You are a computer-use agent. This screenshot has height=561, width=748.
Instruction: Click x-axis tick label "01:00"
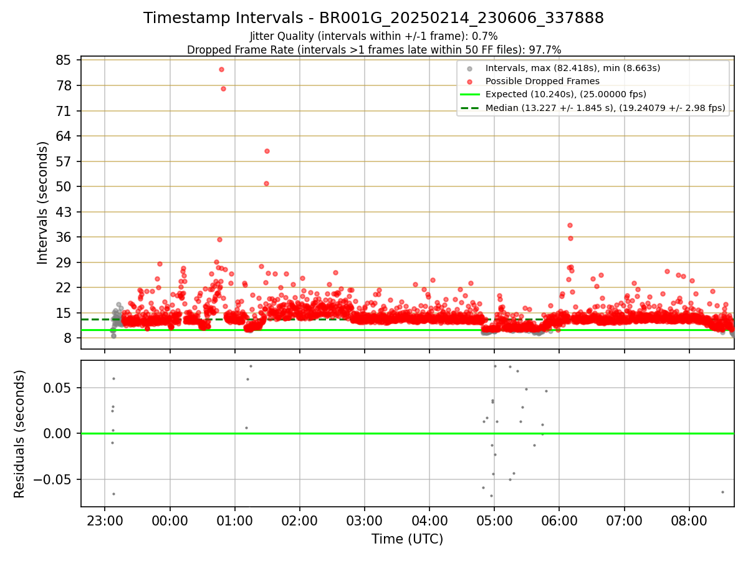pos(234,520)
